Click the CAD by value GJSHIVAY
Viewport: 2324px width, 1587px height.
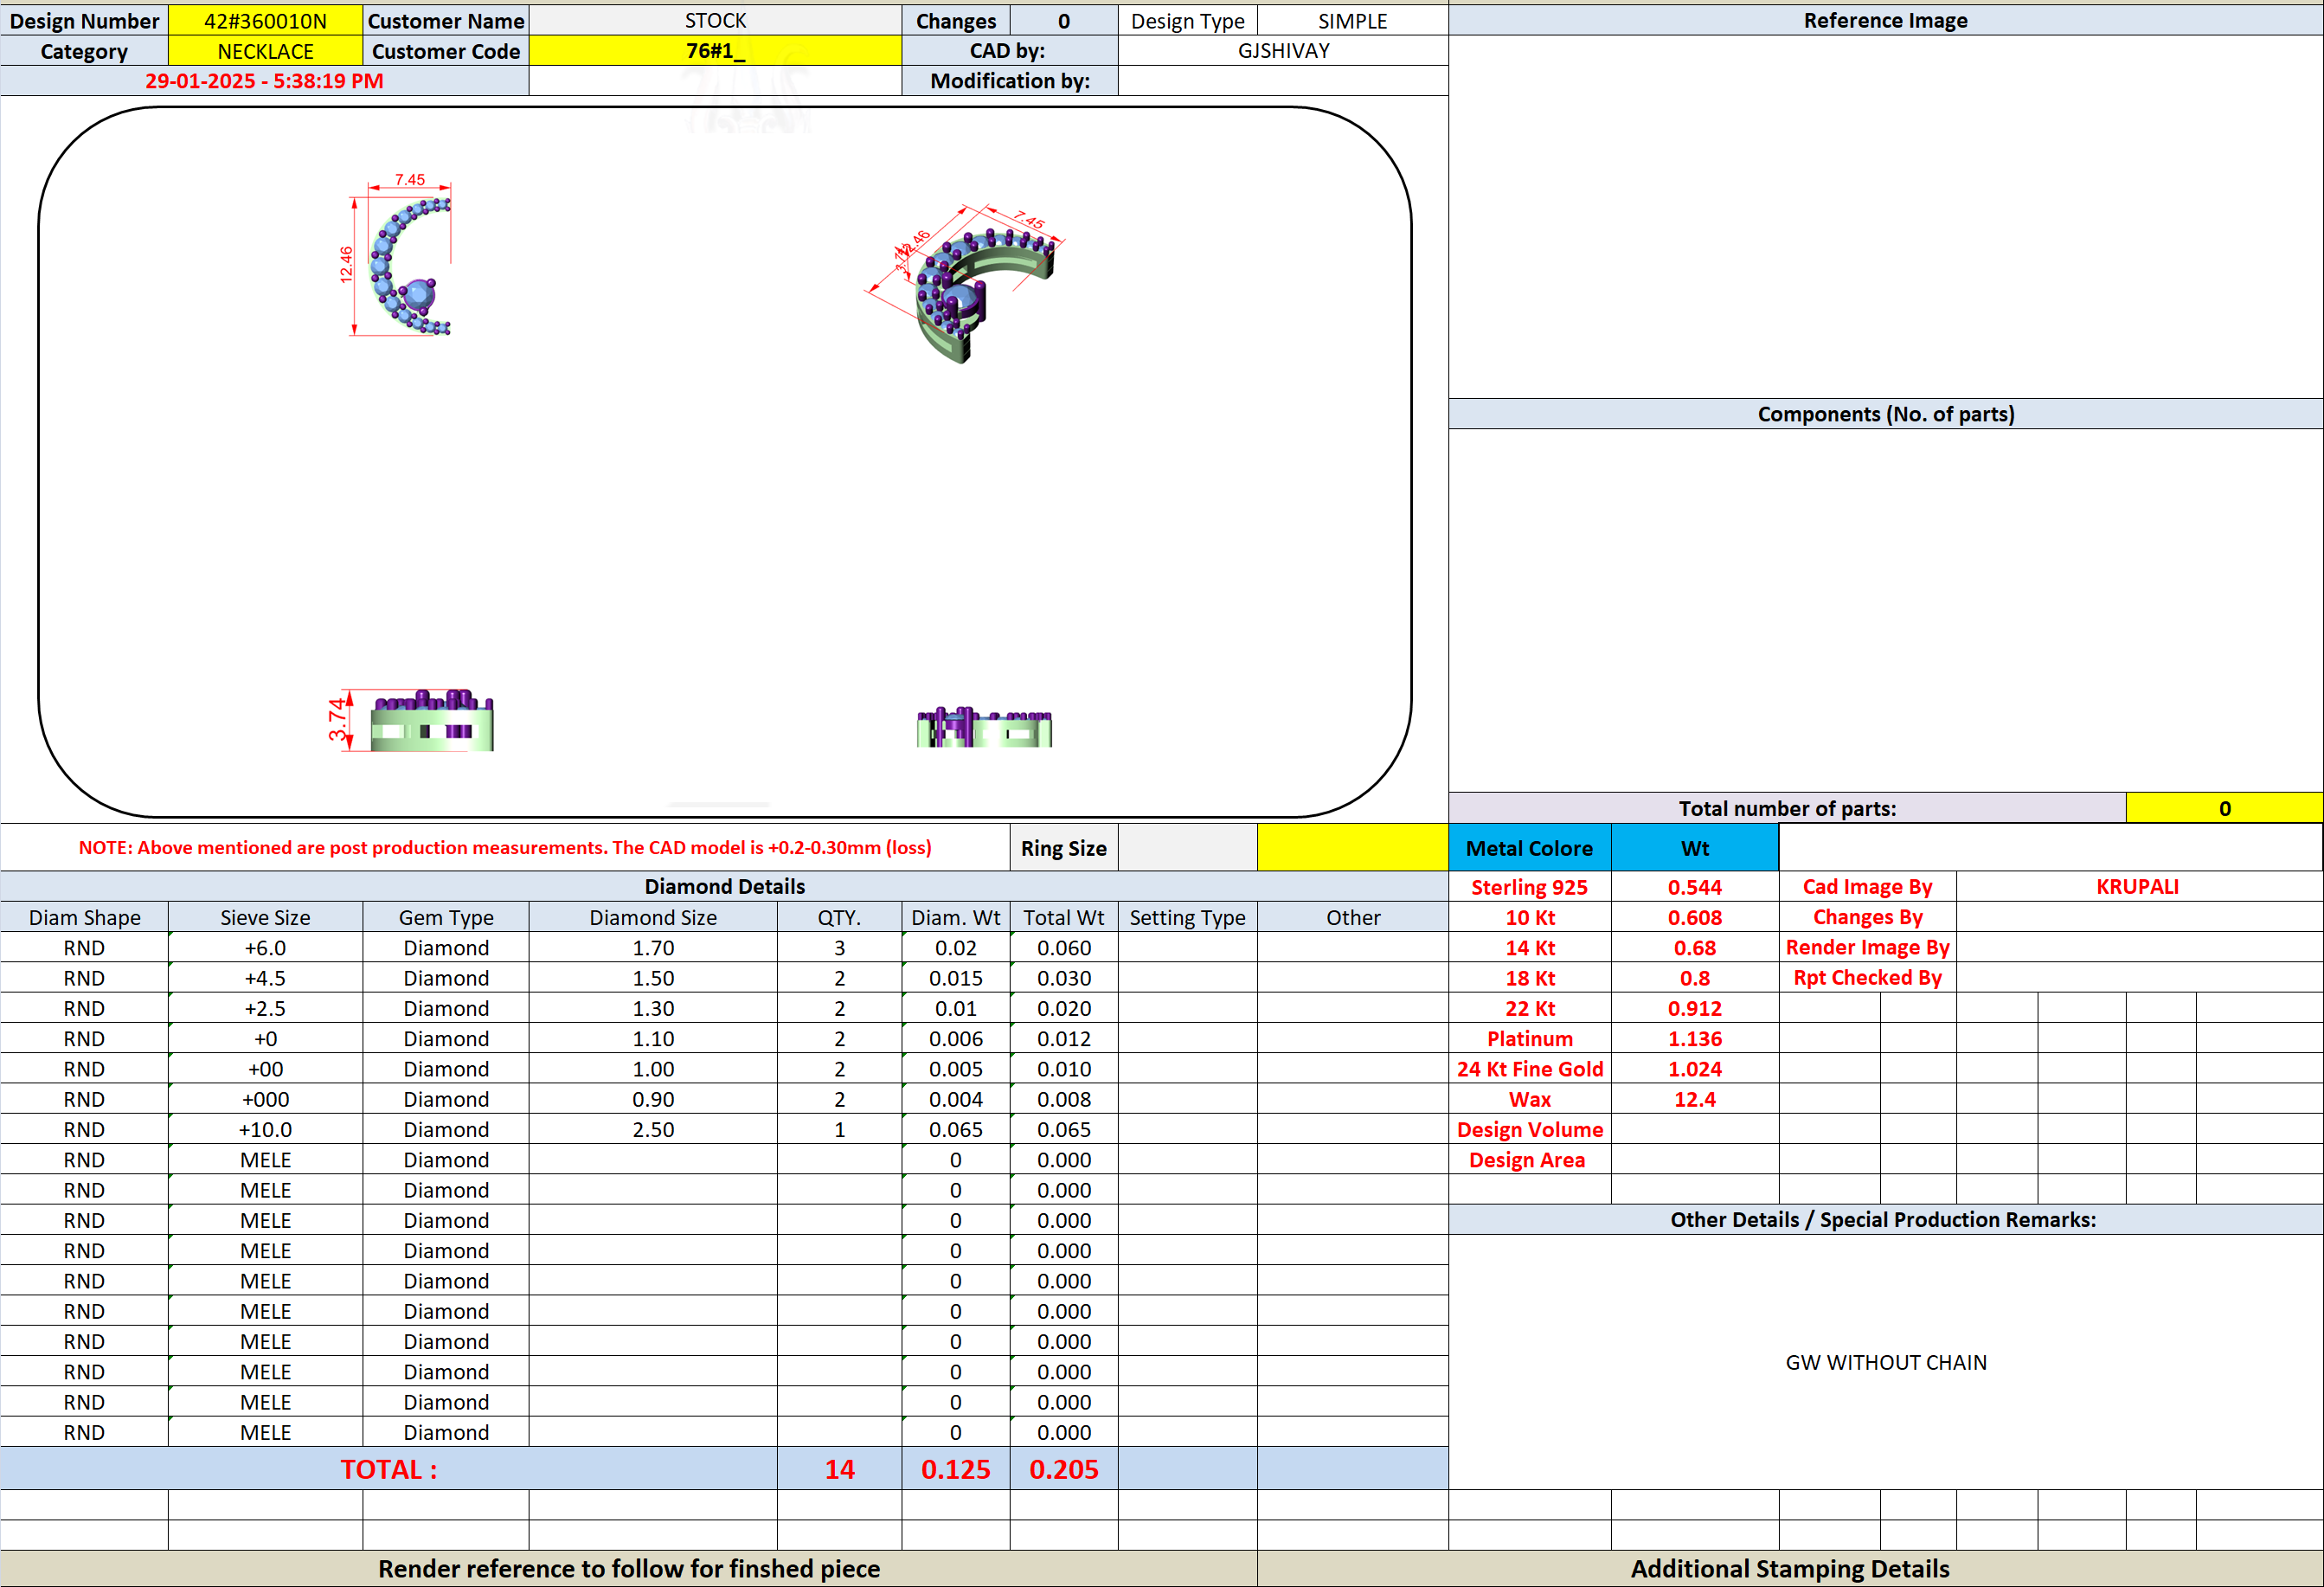click(x=1283, y=51)
